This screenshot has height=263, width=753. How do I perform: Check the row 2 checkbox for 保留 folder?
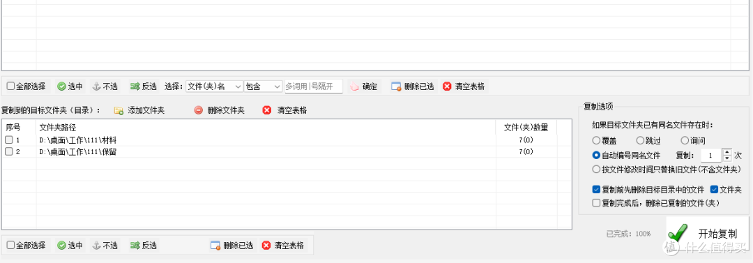[9, 152]
